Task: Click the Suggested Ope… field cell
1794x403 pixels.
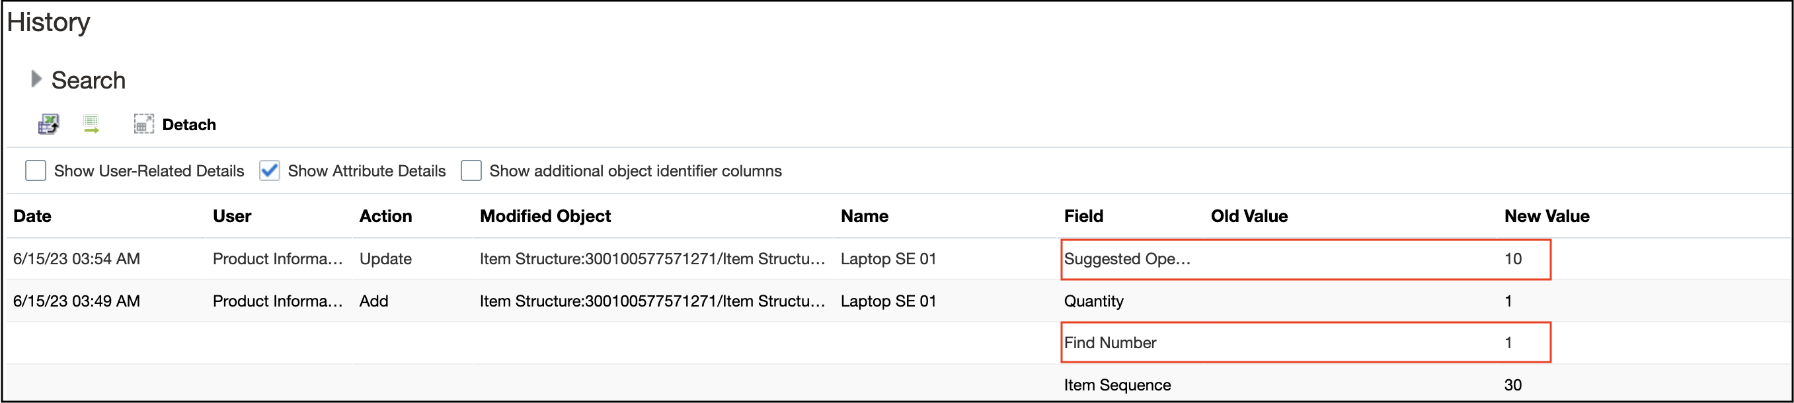Action: 1127,259
